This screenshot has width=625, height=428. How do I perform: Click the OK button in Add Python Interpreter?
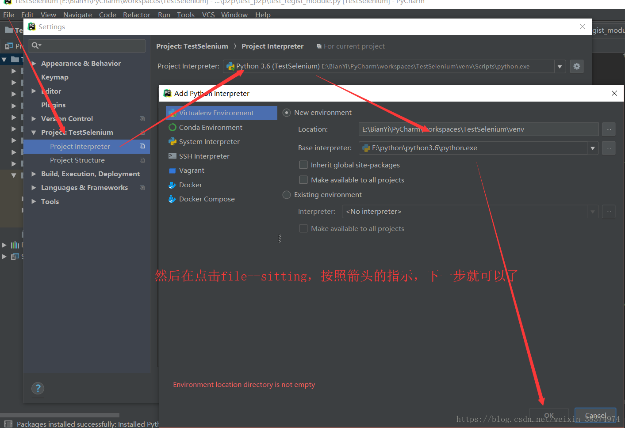point(549,416)
